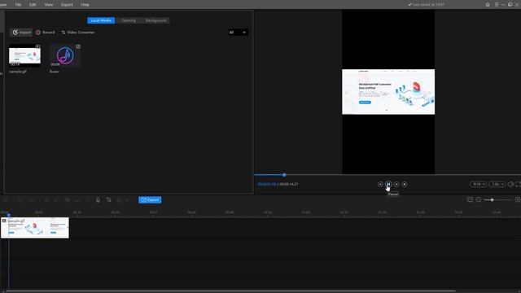Click the previous frame playback button

tap(380, 185)
